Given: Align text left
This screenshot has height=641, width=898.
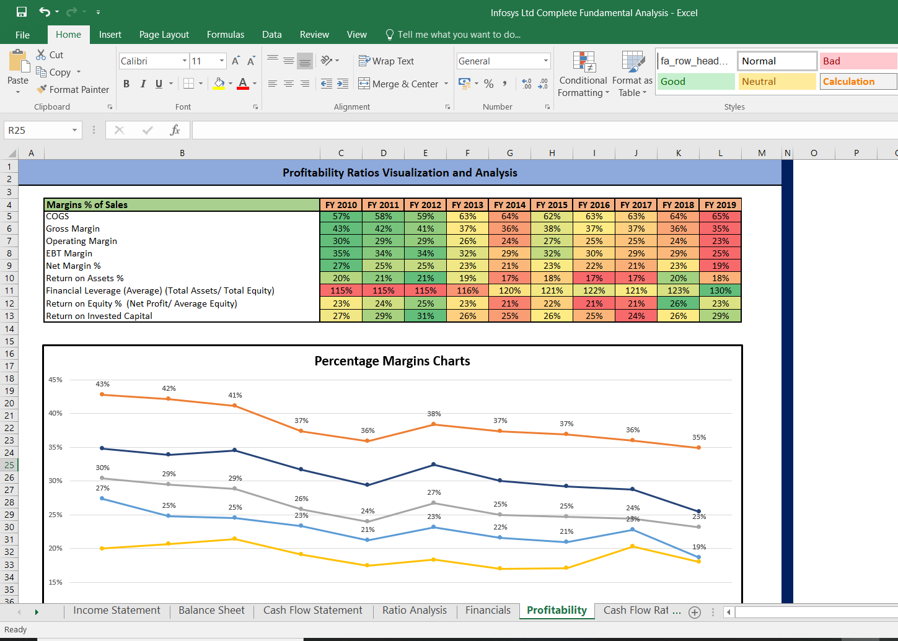Looking at the screenshot, I should click(x=273, y=84).
